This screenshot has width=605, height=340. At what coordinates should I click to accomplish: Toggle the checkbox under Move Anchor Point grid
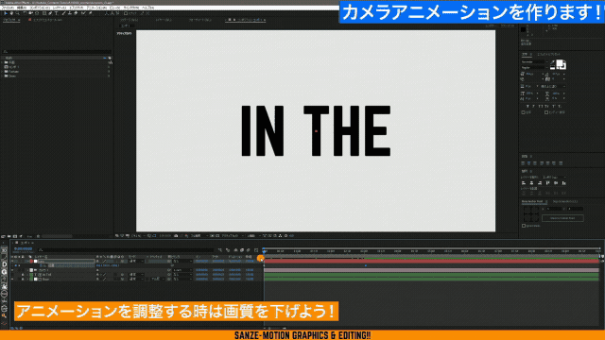[524, 226]
